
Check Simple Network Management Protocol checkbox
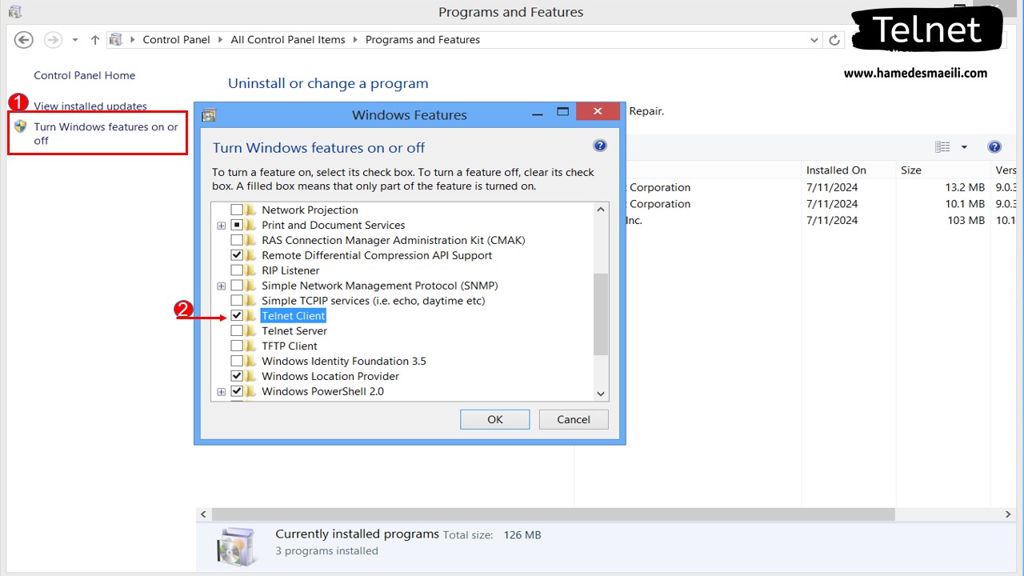click(237, 286)
